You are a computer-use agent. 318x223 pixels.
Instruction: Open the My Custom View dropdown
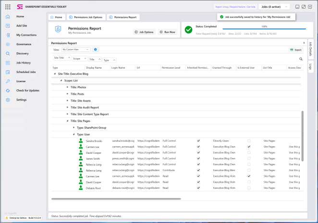(75, 50)
